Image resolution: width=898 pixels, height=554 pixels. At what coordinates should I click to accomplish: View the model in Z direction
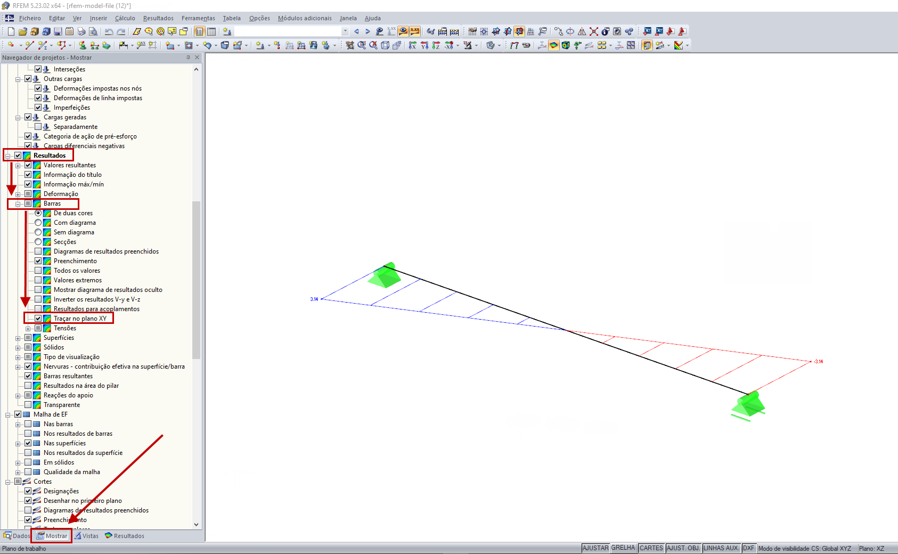point(436,45)
